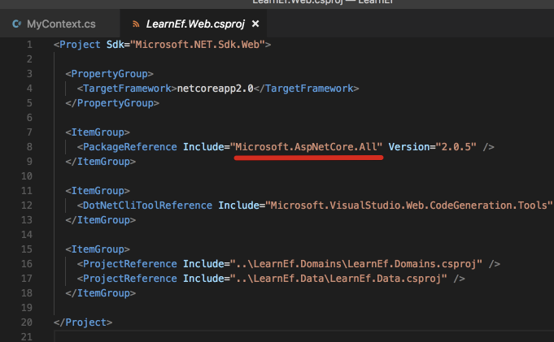This screenshot has width=554, height=342.
Task: Select the LearnEf.Web.csproj tab
Action: tap(195, 24)
